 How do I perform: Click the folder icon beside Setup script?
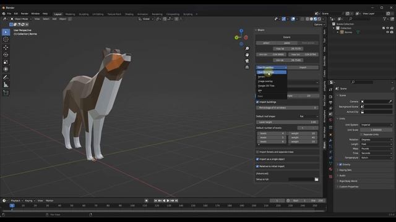point(316,179)
